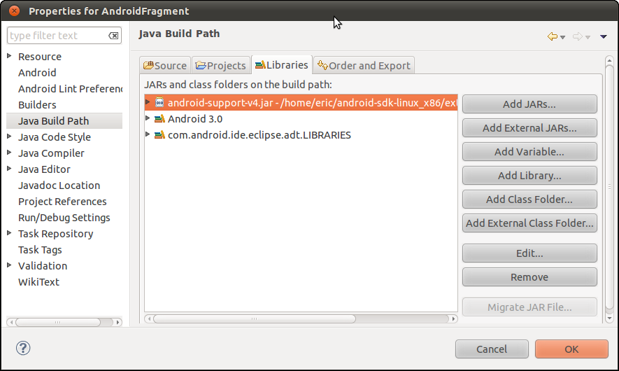Click the left tree scroll left arrow

click(x=11, y=323)
